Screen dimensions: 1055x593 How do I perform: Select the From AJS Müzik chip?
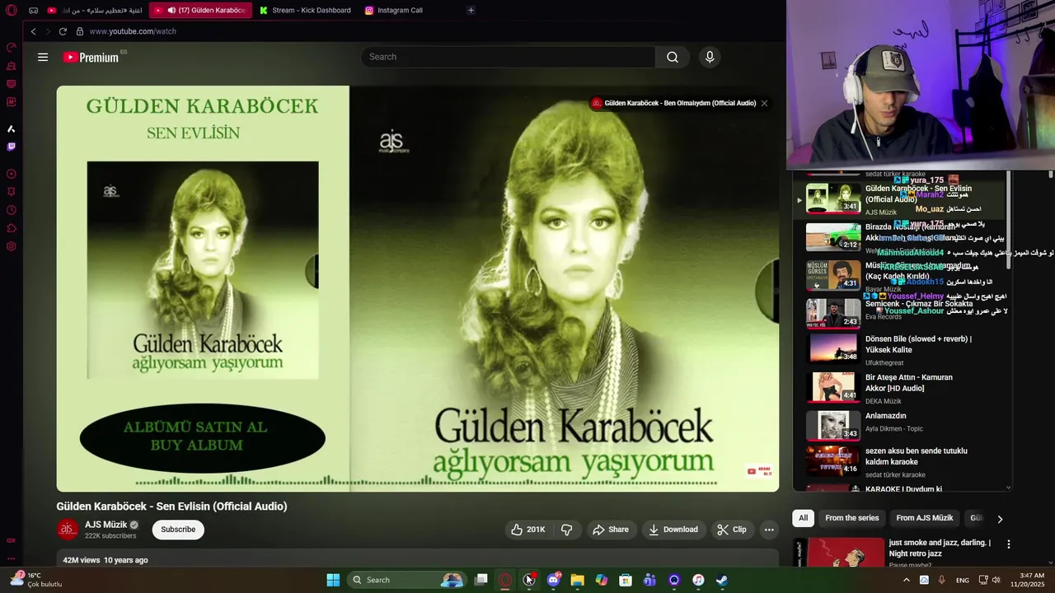point(925,518)
